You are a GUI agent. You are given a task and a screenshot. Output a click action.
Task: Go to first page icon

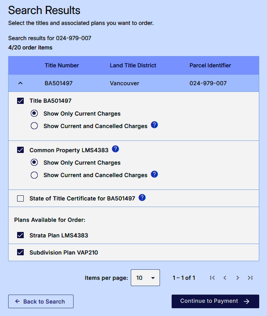pyautogui.click(x=212, y=278)
